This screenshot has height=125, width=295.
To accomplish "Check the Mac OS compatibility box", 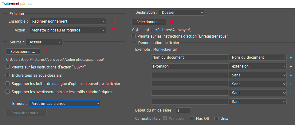I will coord(192,118).
